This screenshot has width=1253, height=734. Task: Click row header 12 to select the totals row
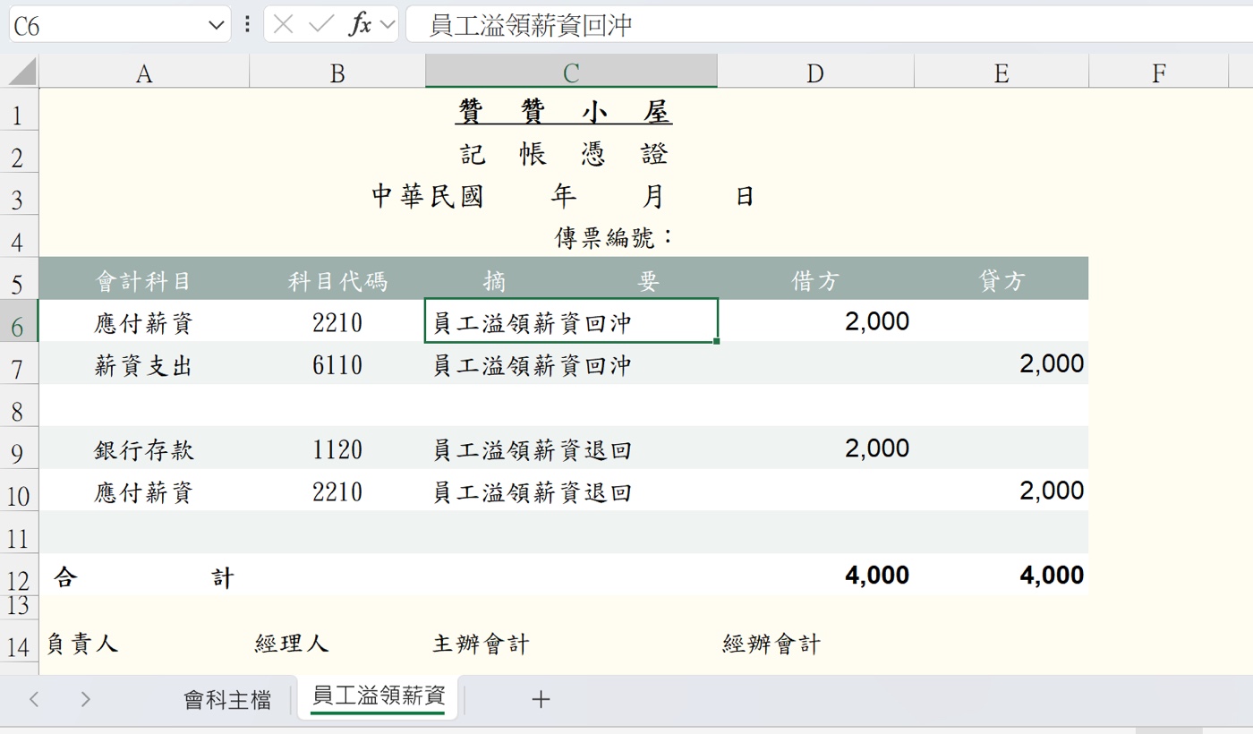[x=19, y=577]
